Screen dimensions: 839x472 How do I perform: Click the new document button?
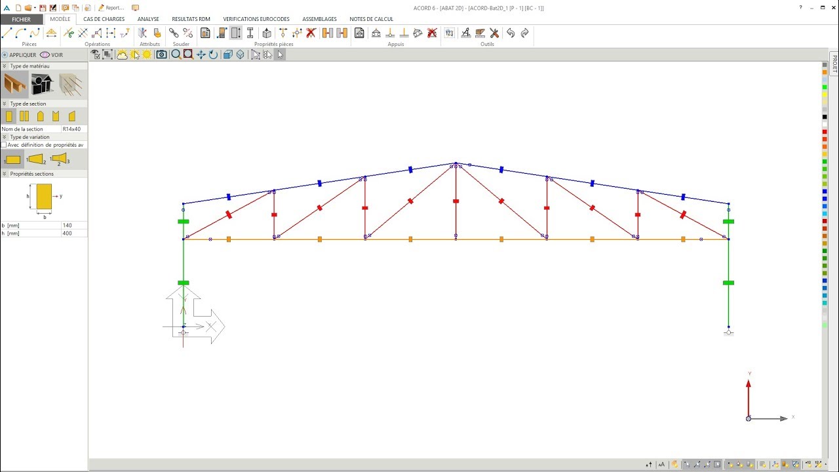click(18, 8)
